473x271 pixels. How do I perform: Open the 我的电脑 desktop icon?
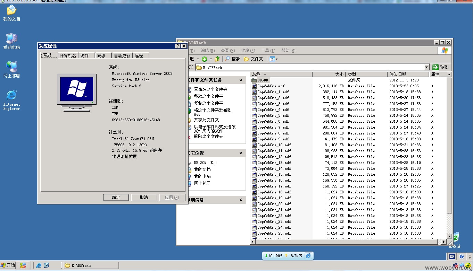tap(11, 42)
